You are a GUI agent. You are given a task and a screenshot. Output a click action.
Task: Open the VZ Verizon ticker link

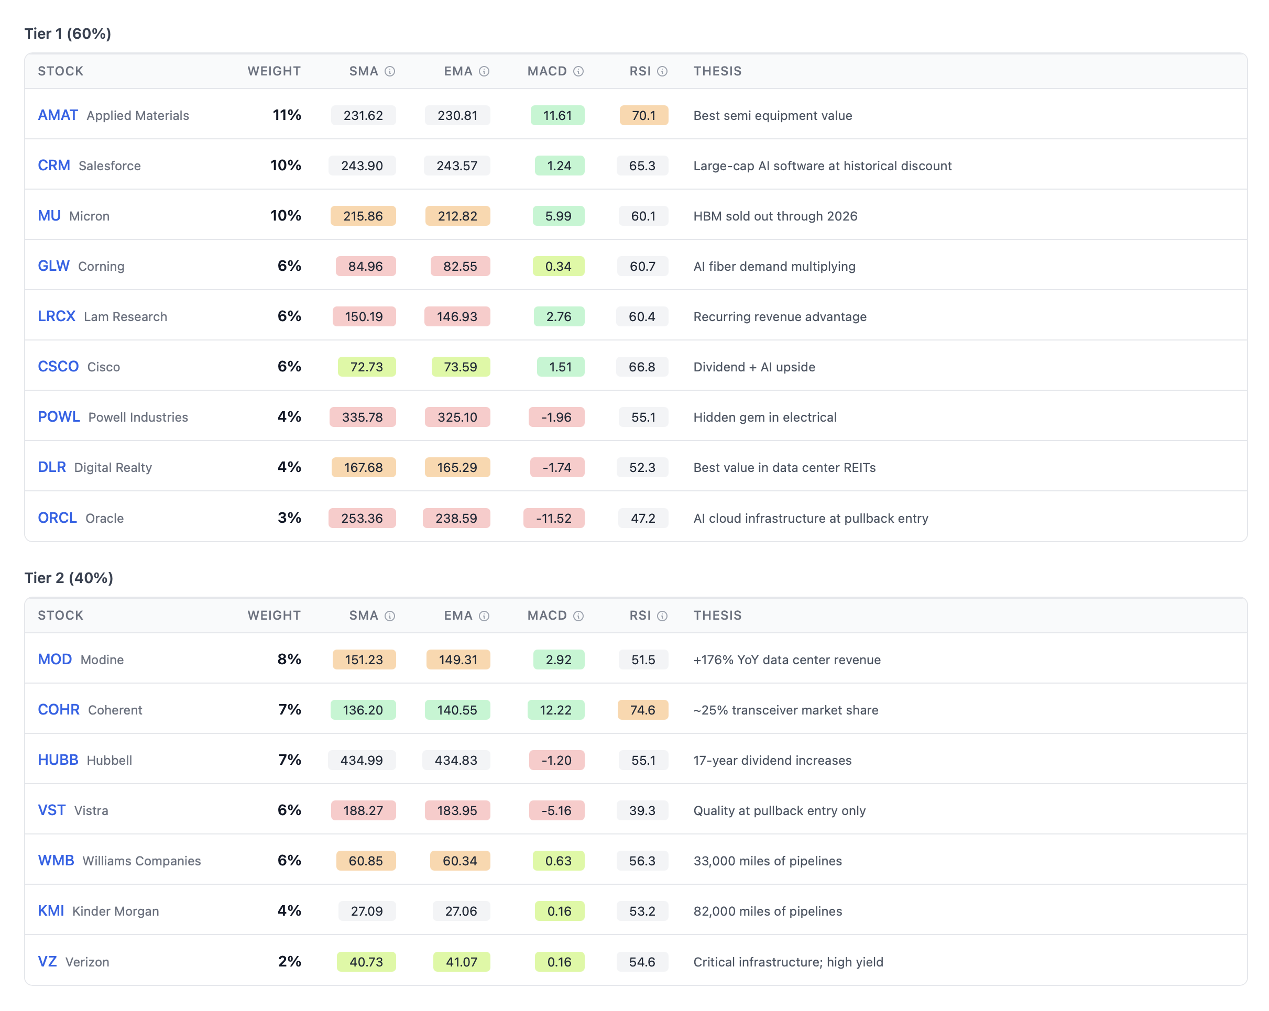pos(48,962)
